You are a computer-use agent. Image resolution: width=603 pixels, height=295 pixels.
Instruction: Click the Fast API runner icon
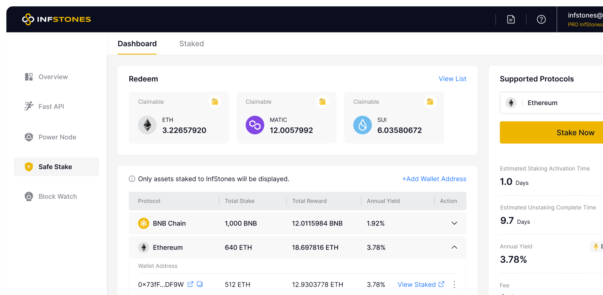click(x=29, y=106)
